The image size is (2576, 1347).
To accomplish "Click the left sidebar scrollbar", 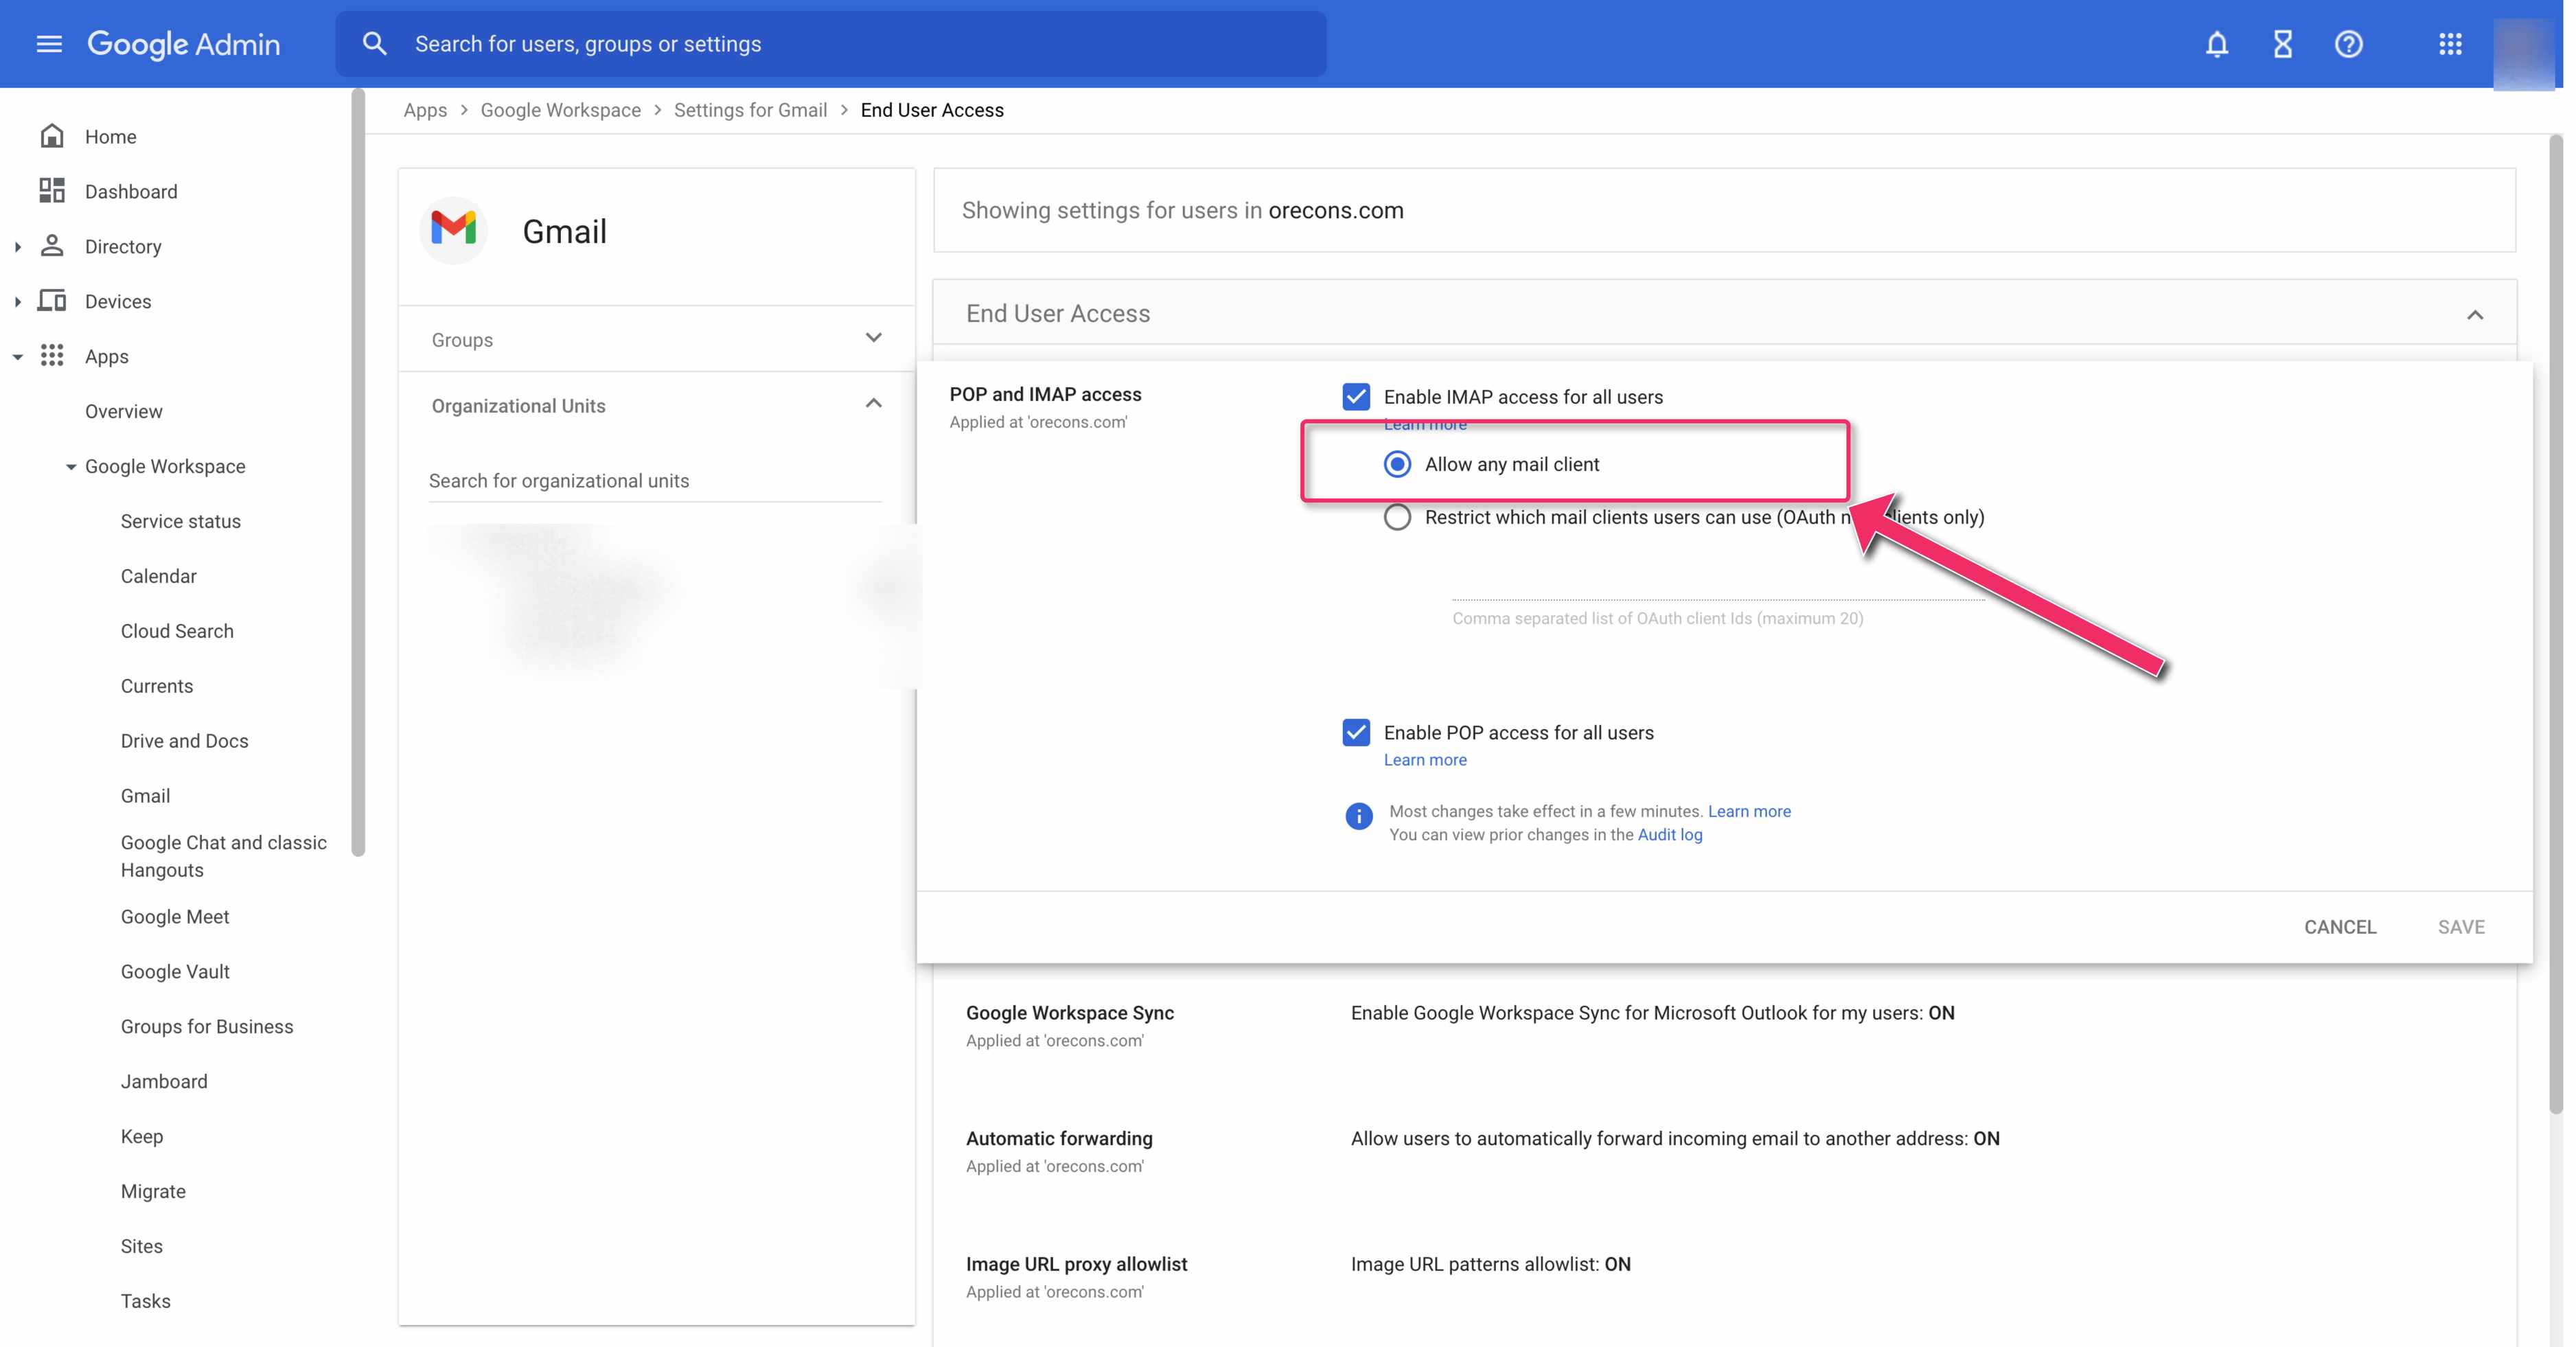I will coord(358,473).
